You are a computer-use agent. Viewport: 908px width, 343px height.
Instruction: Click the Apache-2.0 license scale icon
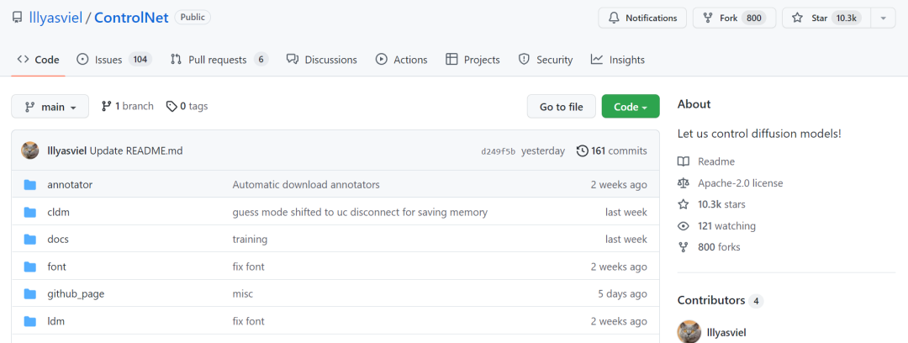pyautogui.click(x=684, y=183)
